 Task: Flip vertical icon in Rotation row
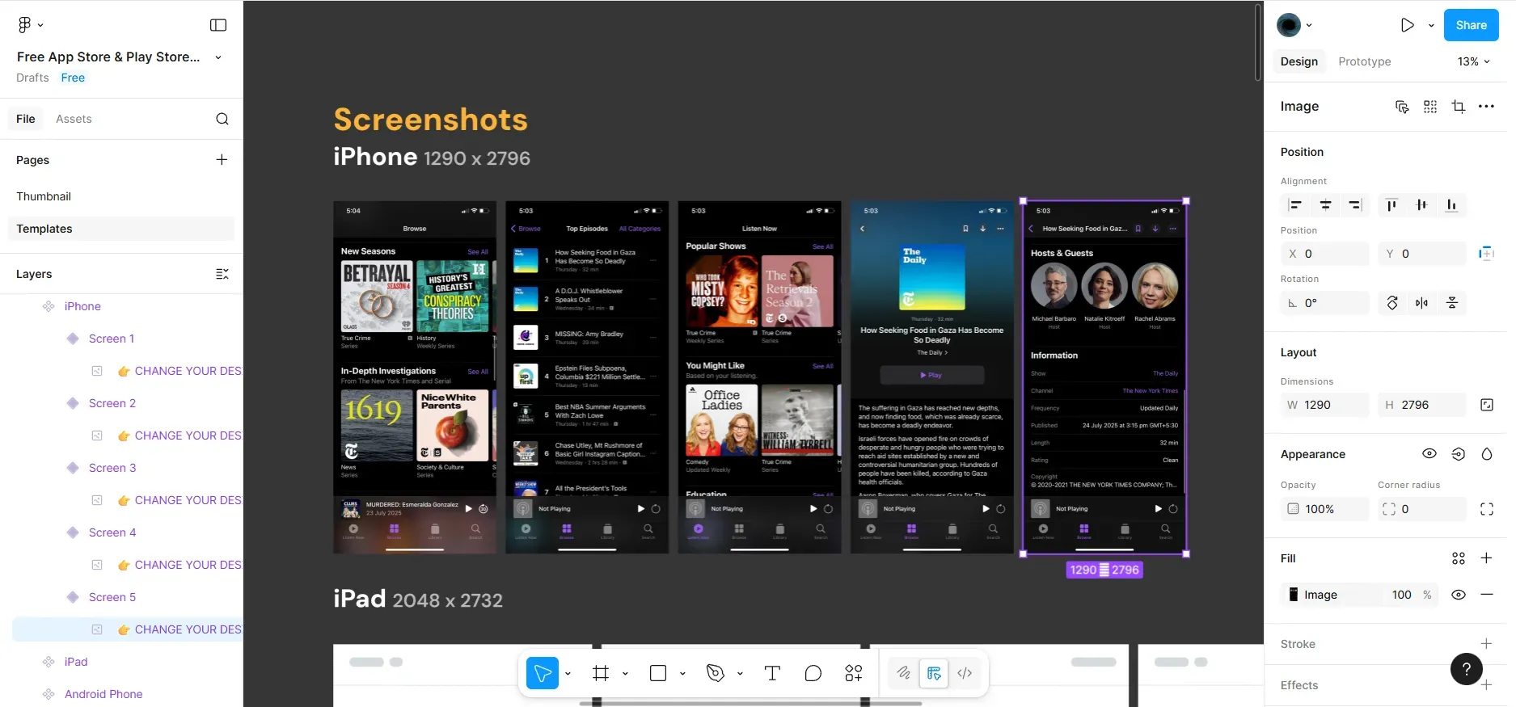pyautogui.click(x=1452, y=303)
